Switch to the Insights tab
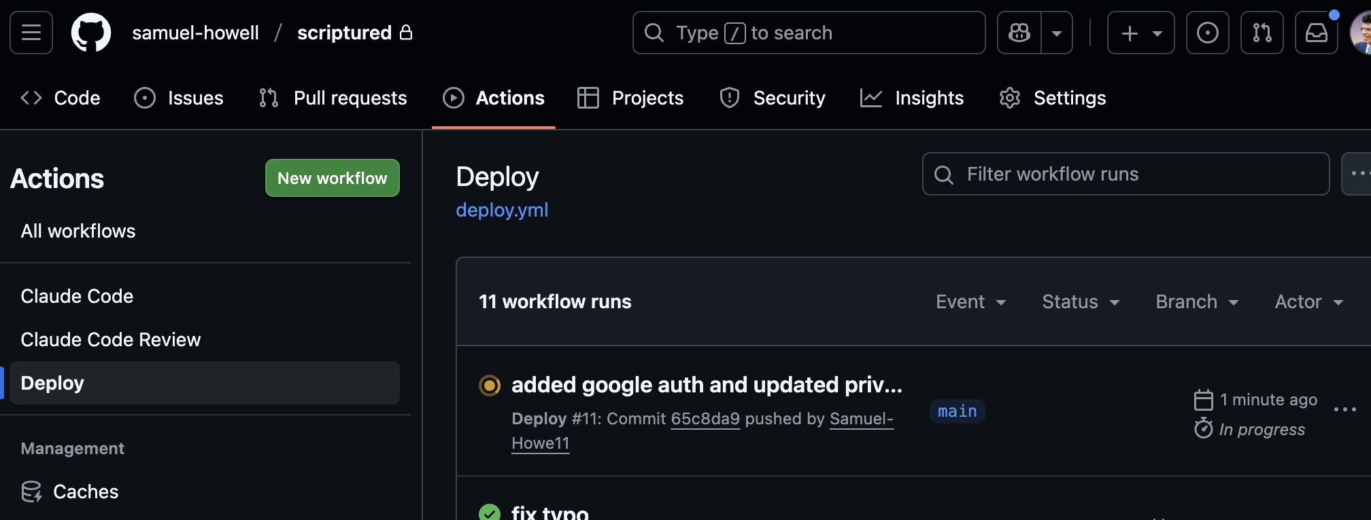 [912, 98]
